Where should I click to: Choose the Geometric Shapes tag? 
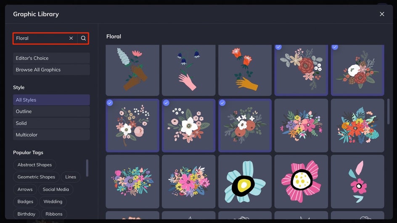point(36,177)
